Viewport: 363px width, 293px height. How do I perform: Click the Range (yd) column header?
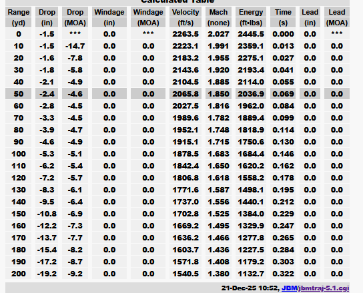18,17
